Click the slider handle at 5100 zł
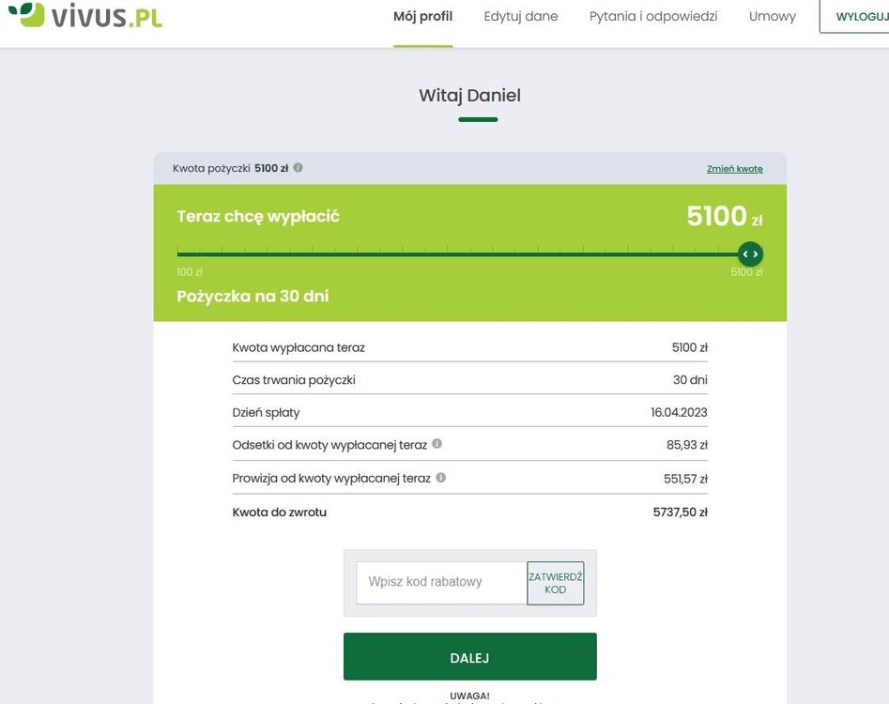Viewport: 889px width, 704px height. (x=750, y=254)
